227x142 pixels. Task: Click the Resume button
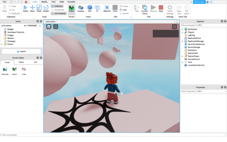(153, 9)
